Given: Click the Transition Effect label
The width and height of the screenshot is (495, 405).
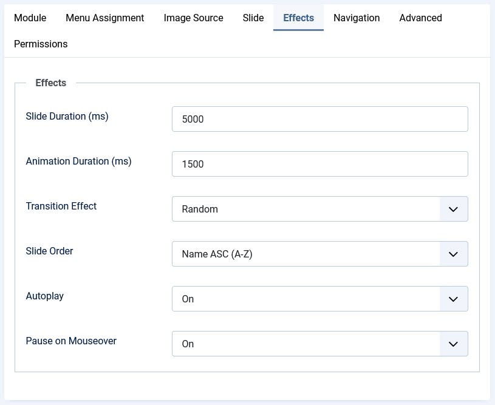Looking at the screenshot, I should 61,206.
